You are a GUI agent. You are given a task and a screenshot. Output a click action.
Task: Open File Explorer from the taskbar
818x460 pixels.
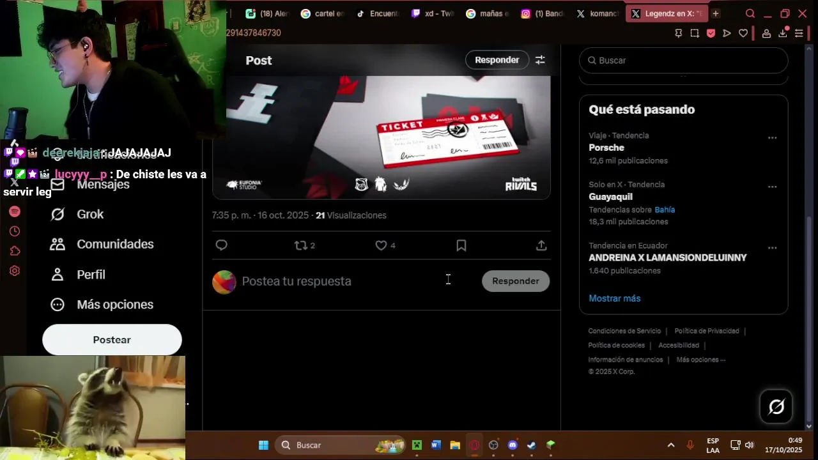click(455, 445)
